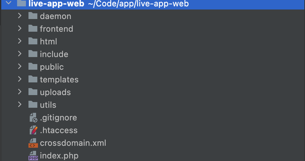Click the .gitignore file icon
The height and width of the screenshot is (161, 305).
[33, 118]
